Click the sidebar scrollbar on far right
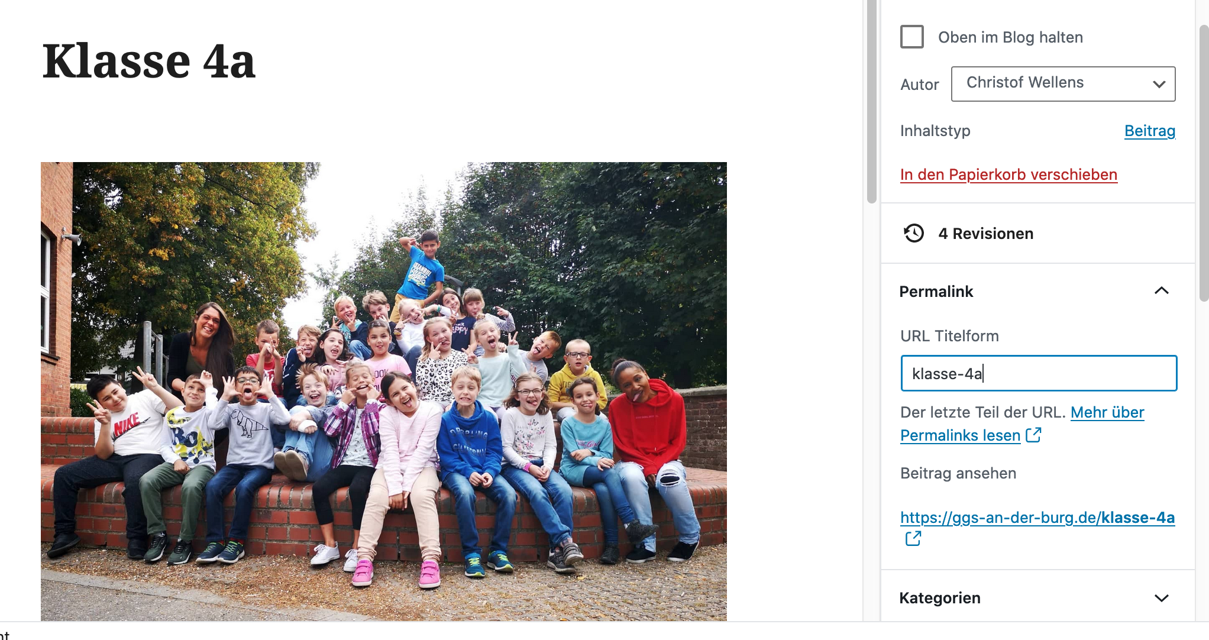The width and height of the screenshot is (1209, 640). tap(1204, 164)
